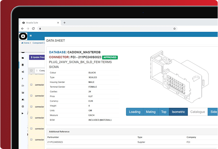Screen dimensions: 218x149
Task: View site info via the padlock icon
Action: click(x=40, y=29)
